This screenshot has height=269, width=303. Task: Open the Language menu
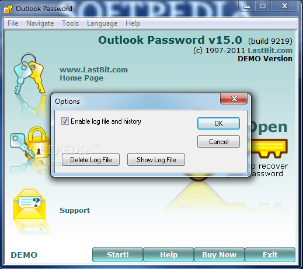click(x=102, y=23)
